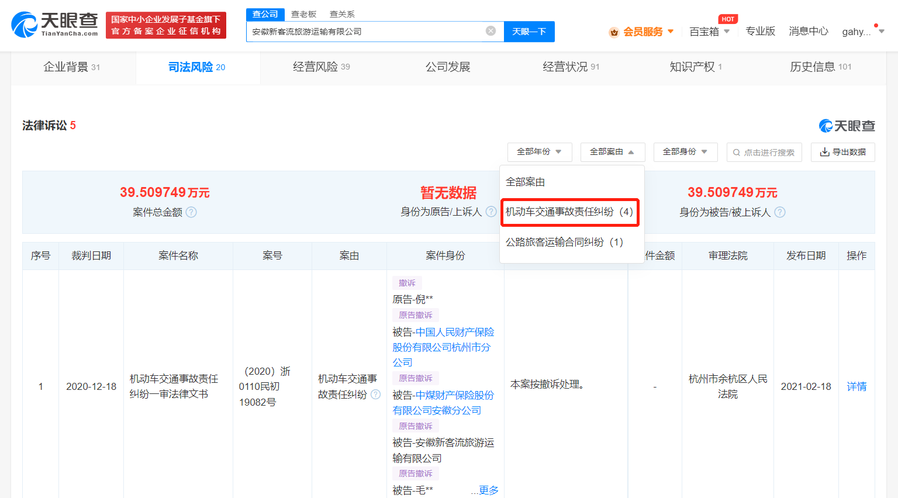The image size is (898, 498).
Task: Clear search box using the X icon
Action: pyautogui.click(x=490, y=31)
